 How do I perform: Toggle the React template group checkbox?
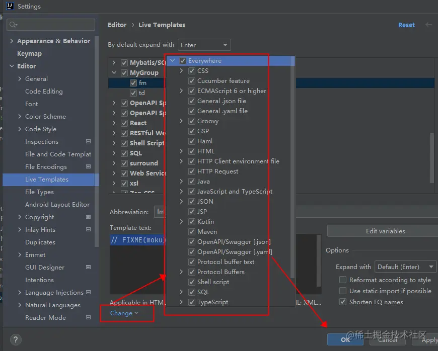pos(124,123)
